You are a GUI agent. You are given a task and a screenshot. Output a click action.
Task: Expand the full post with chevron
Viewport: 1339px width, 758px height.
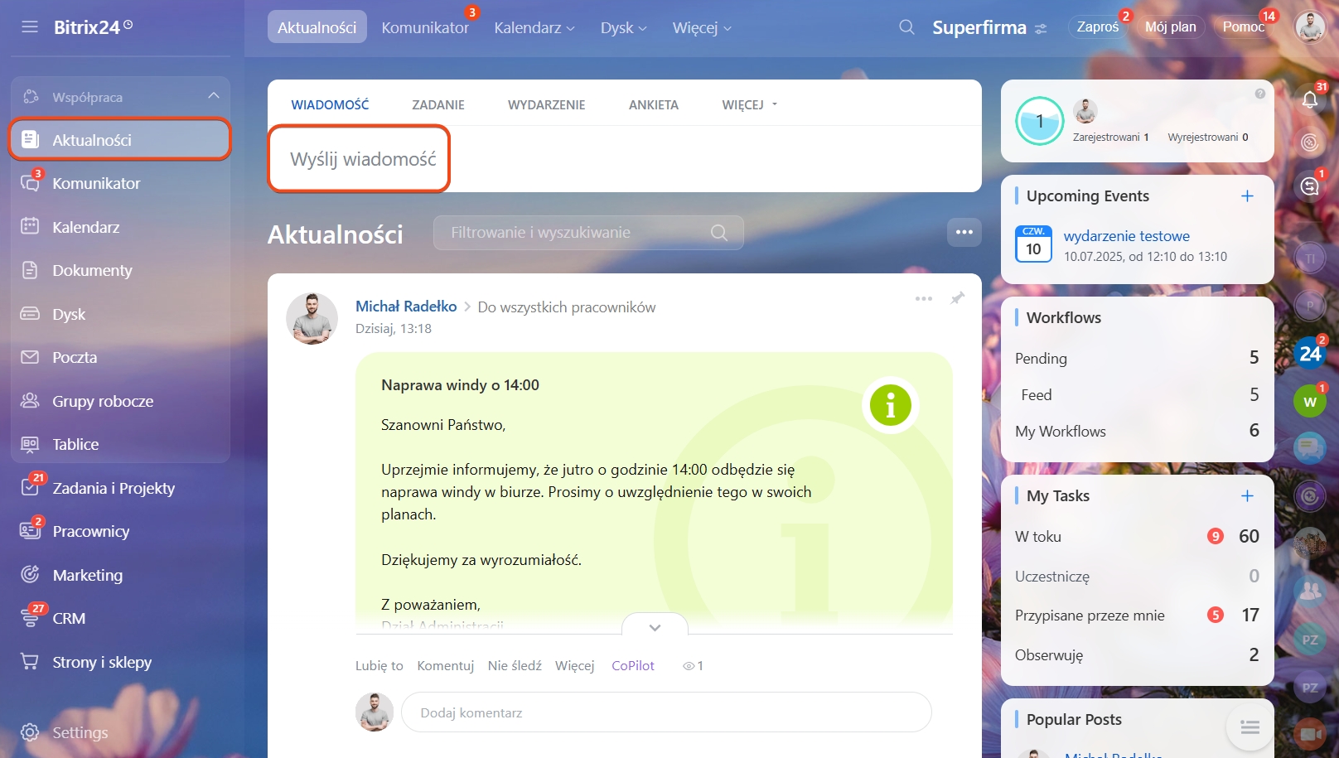pyautogui.click(x=655, y=627)
